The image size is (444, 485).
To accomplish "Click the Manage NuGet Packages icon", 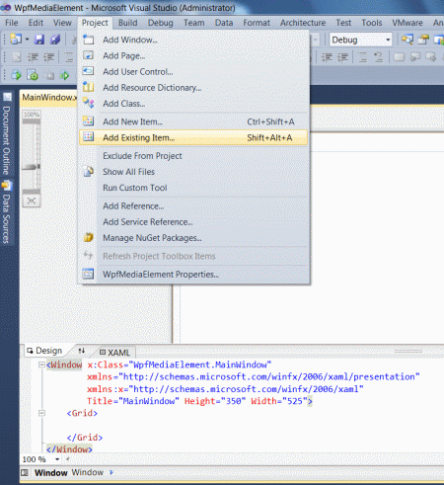I will pyautogui.click(x=88, y=237).
